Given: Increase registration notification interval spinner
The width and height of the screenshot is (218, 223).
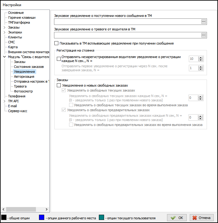Looking at the screenshot, I should [200, 57].
